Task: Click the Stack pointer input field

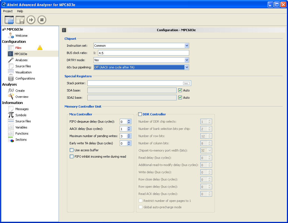Action: pyautogui.click(x=139, y=83)
